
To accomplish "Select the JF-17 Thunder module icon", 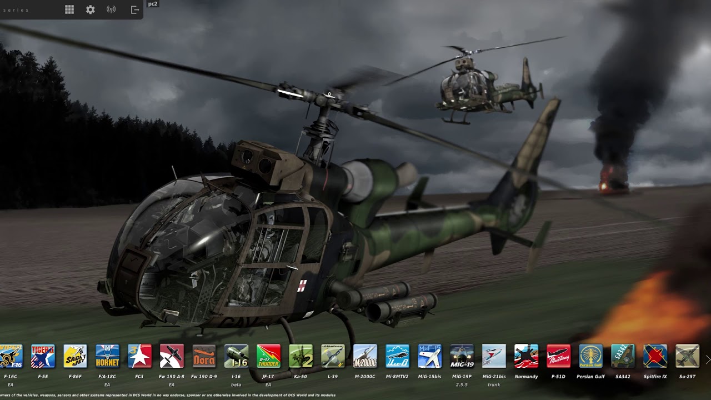I will click(268, 356).
